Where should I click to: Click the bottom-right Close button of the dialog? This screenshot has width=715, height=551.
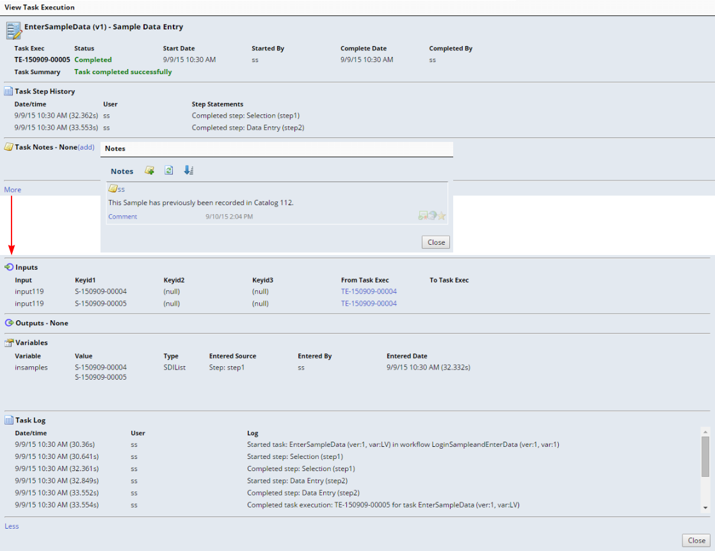coord(696,540)
